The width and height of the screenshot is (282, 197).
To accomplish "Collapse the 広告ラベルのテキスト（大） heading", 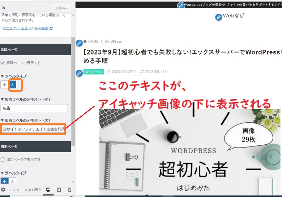I will [x=25, y=120].
